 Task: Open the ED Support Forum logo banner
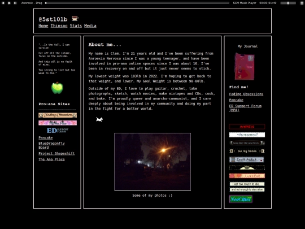pos(58,130)
